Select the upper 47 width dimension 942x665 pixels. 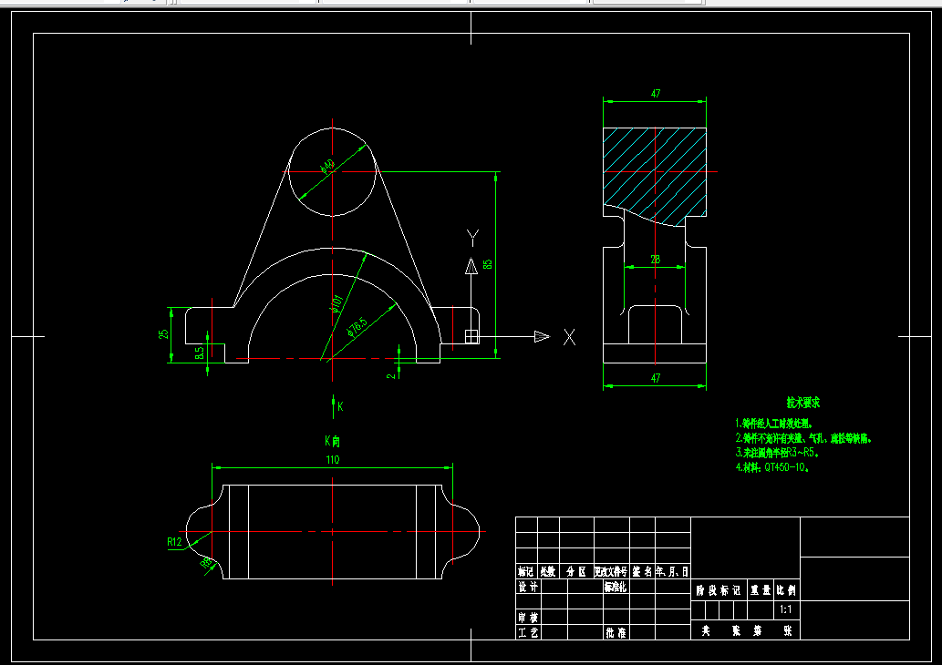point(656,94)
